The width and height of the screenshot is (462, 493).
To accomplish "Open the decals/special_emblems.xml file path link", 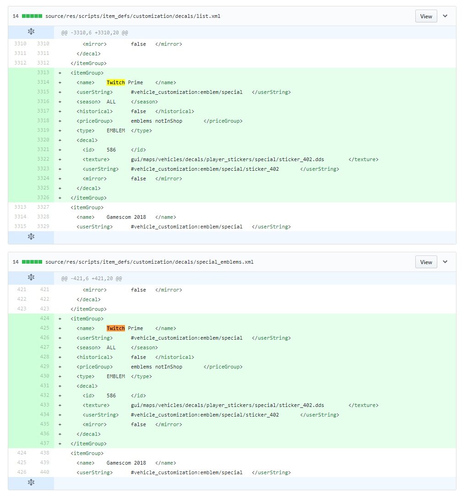I will pos(149,262).
